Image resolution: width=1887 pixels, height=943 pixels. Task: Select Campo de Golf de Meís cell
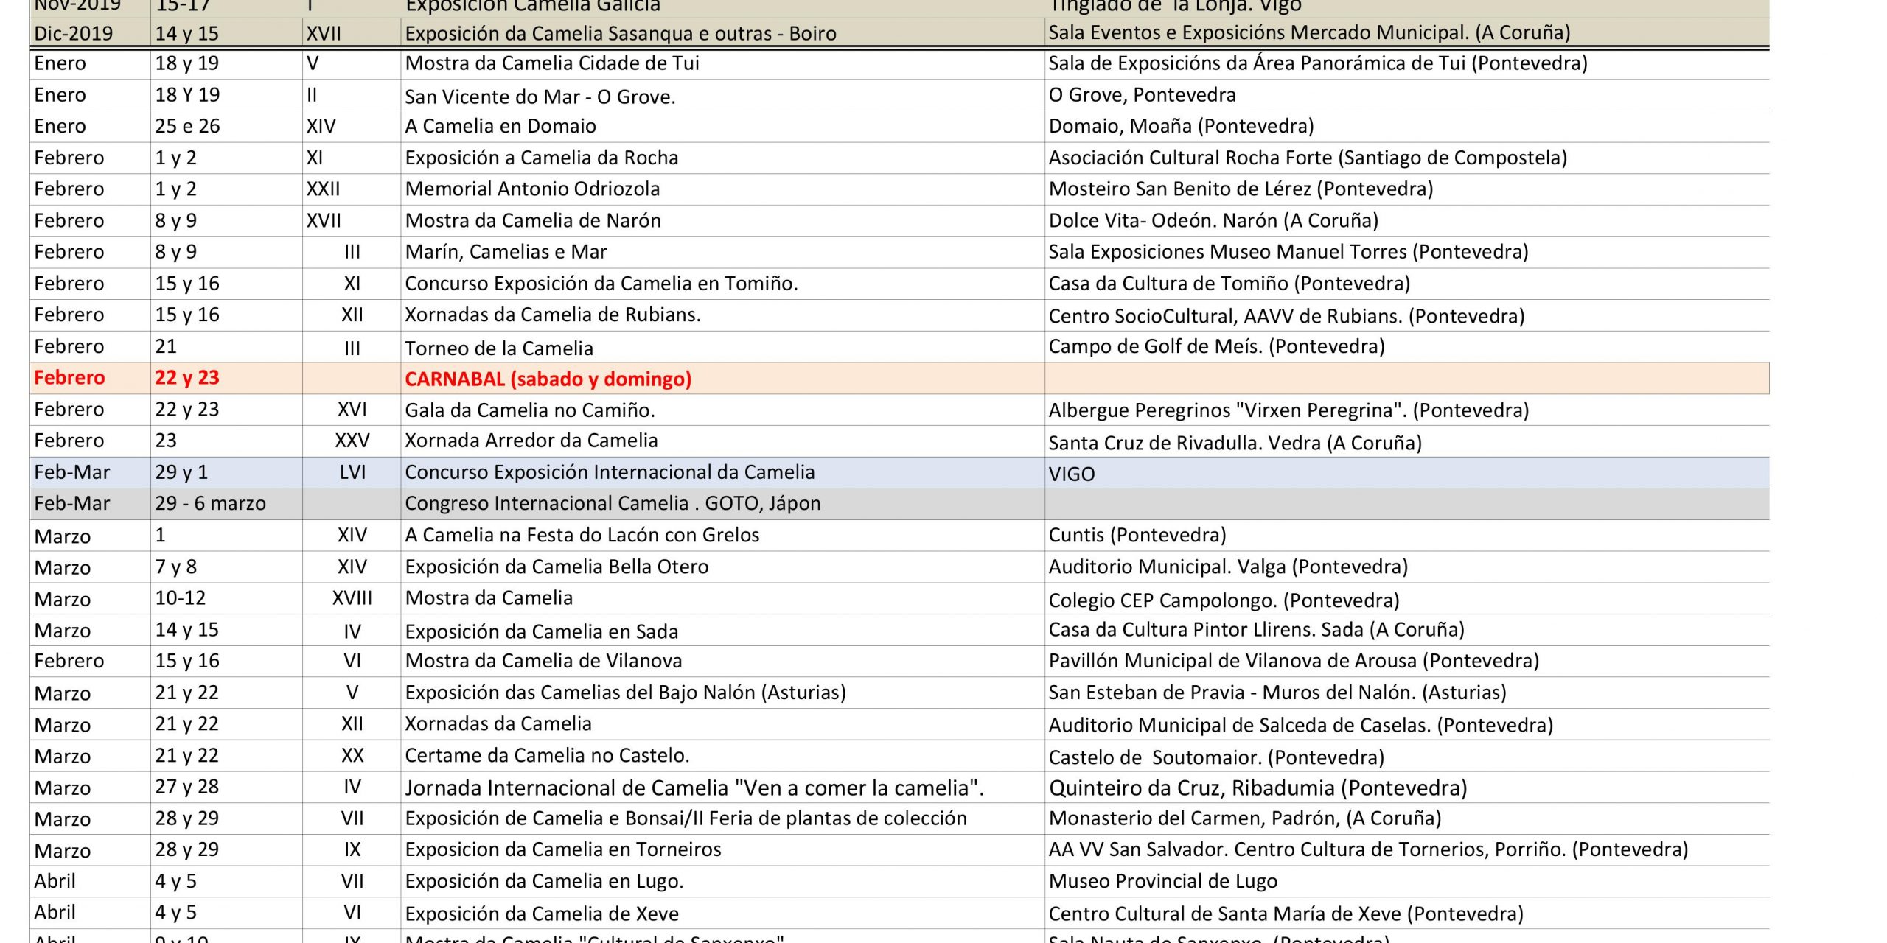[x=1216, y=346]
